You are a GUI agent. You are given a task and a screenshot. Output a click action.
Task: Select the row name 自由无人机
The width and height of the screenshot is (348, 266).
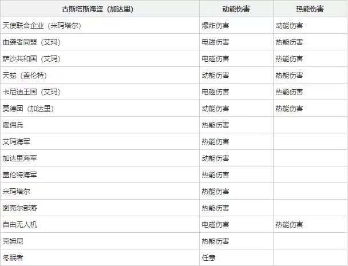coord(20,224)
